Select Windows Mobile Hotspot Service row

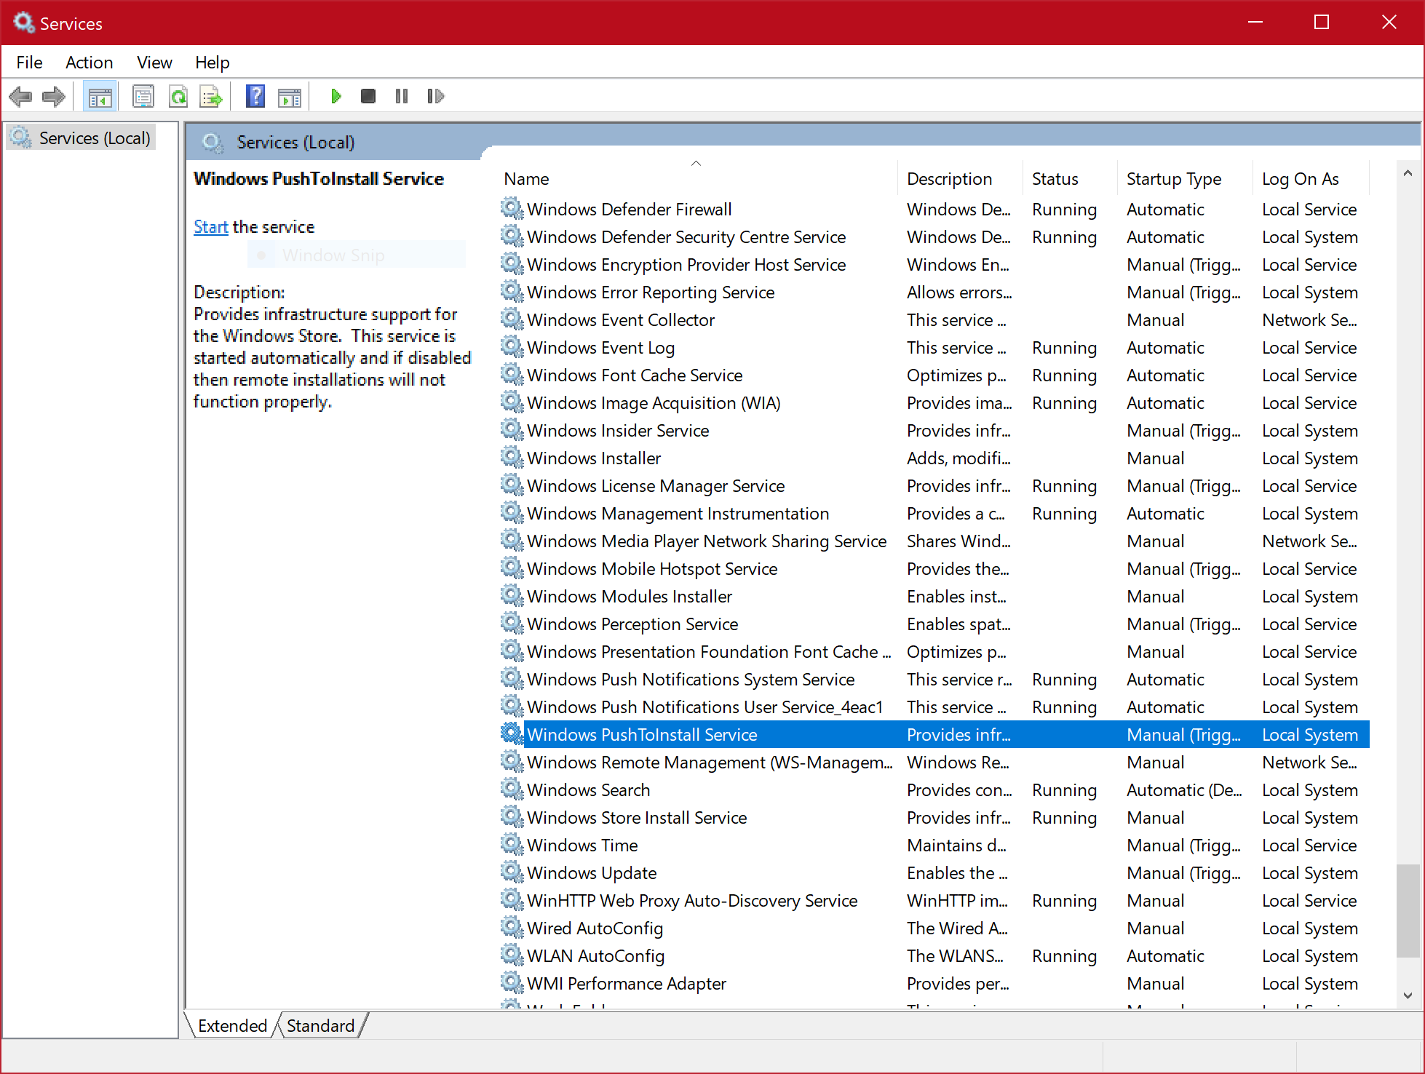(x=934, y=569)
